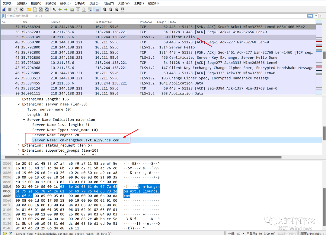Toggle auto-scroll to last packet
326x235 pixels.
click(90, 10)
